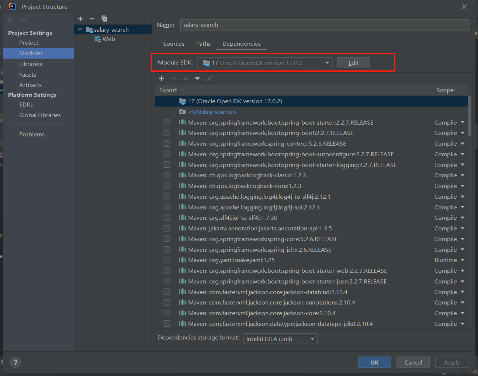Open Global Libraries in the sidebar
Image resolution: width=478 pixels, height=376 pixels.
click(x=40, y=115)
